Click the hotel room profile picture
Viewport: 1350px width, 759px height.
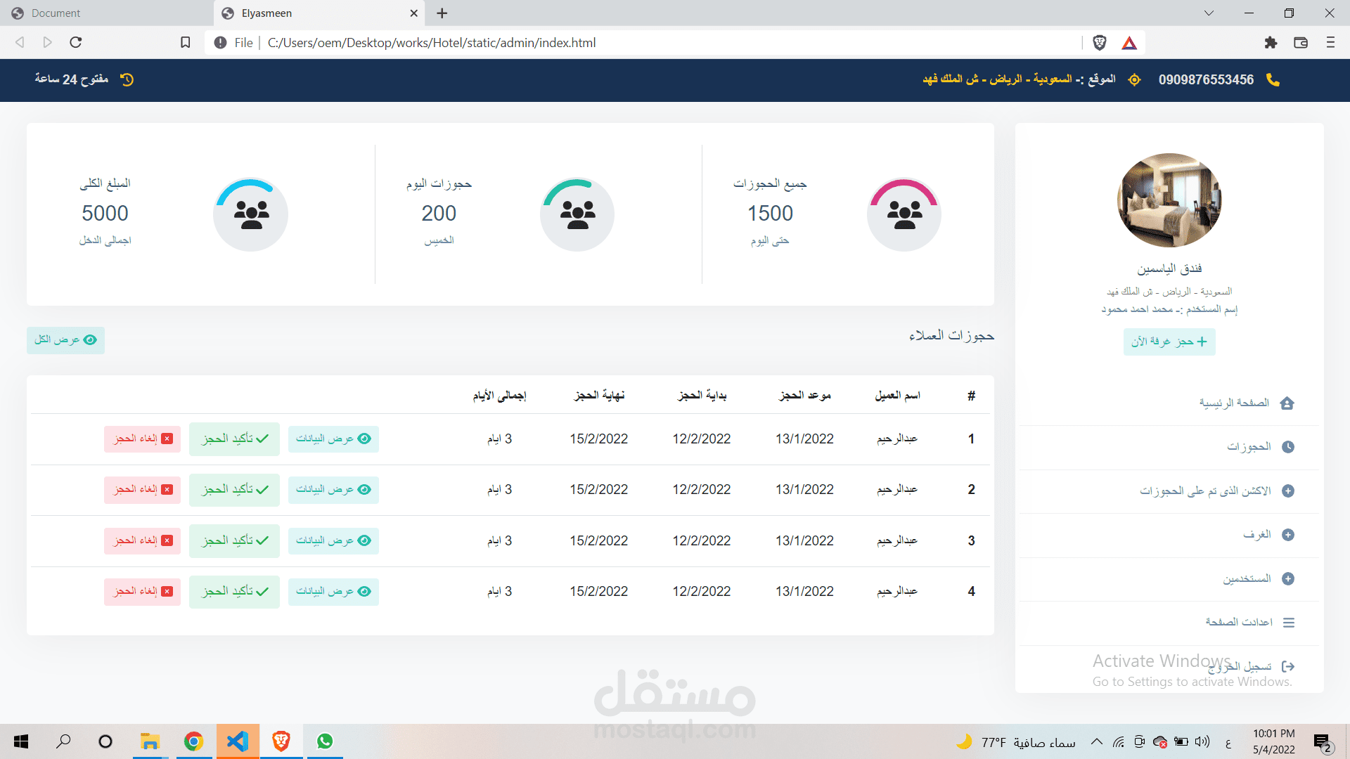click(x=1169, y=200)
